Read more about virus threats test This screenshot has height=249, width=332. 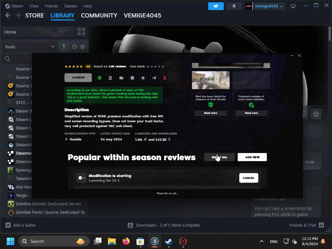pos(210,113)
